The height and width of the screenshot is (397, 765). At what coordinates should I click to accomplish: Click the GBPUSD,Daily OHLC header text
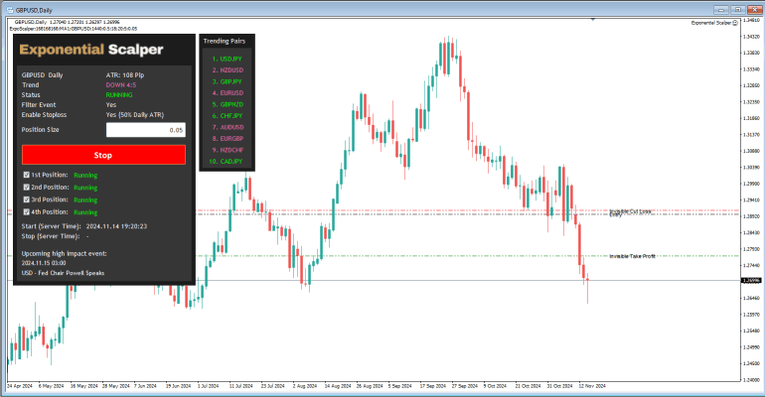67,22
